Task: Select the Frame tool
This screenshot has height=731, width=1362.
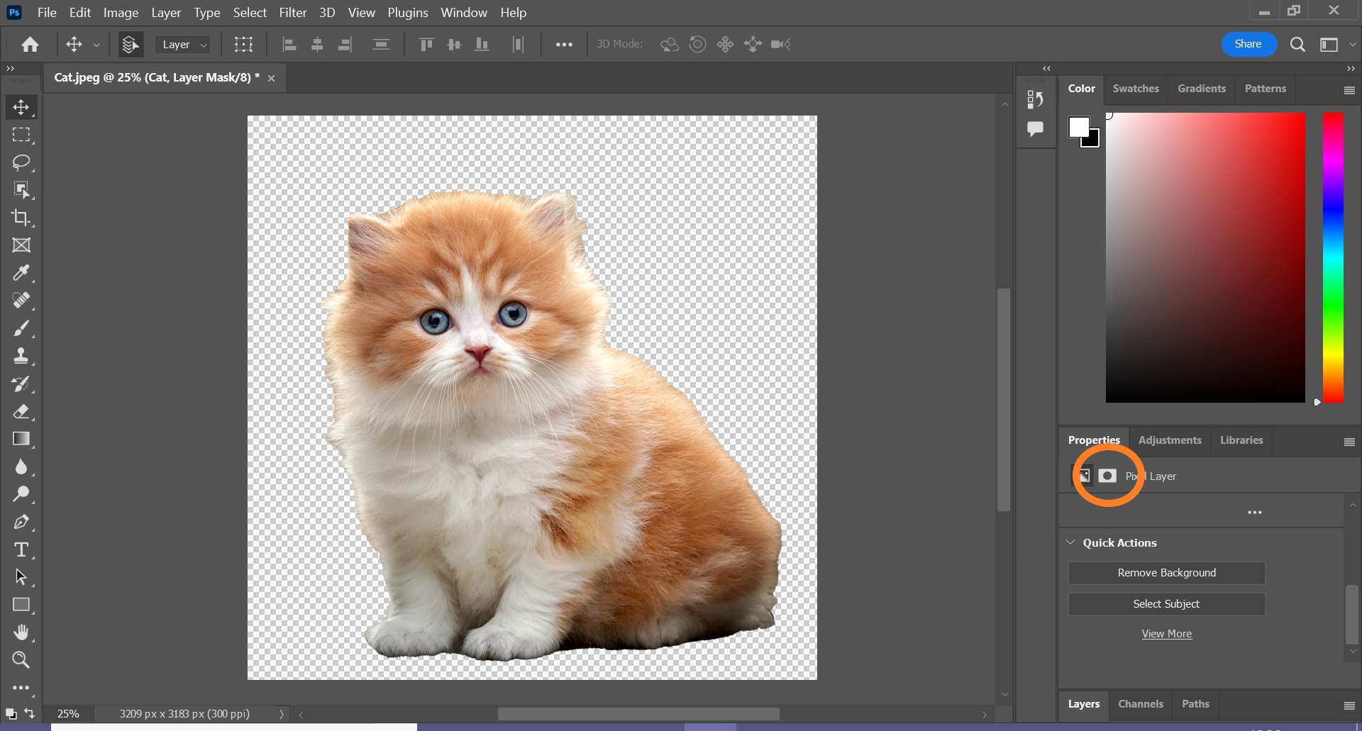Action: pyautogui.click(x=21, y=245)
